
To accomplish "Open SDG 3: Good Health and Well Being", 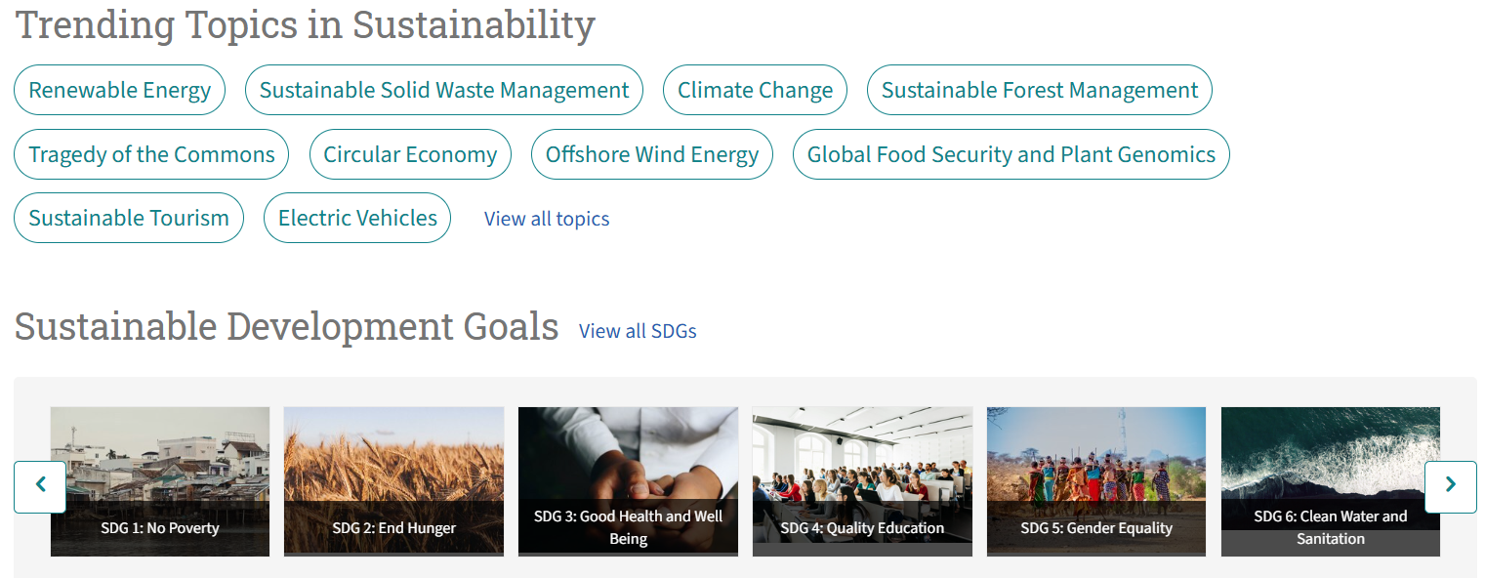I will [x=628, y=480].
